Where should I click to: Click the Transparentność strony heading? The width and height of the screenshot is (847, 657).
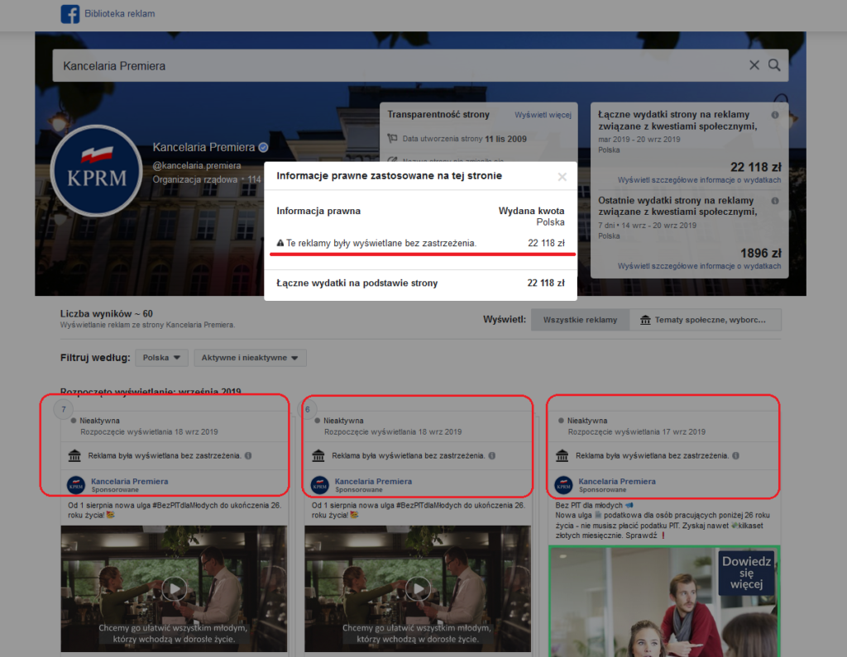click(x=438, y=114)
